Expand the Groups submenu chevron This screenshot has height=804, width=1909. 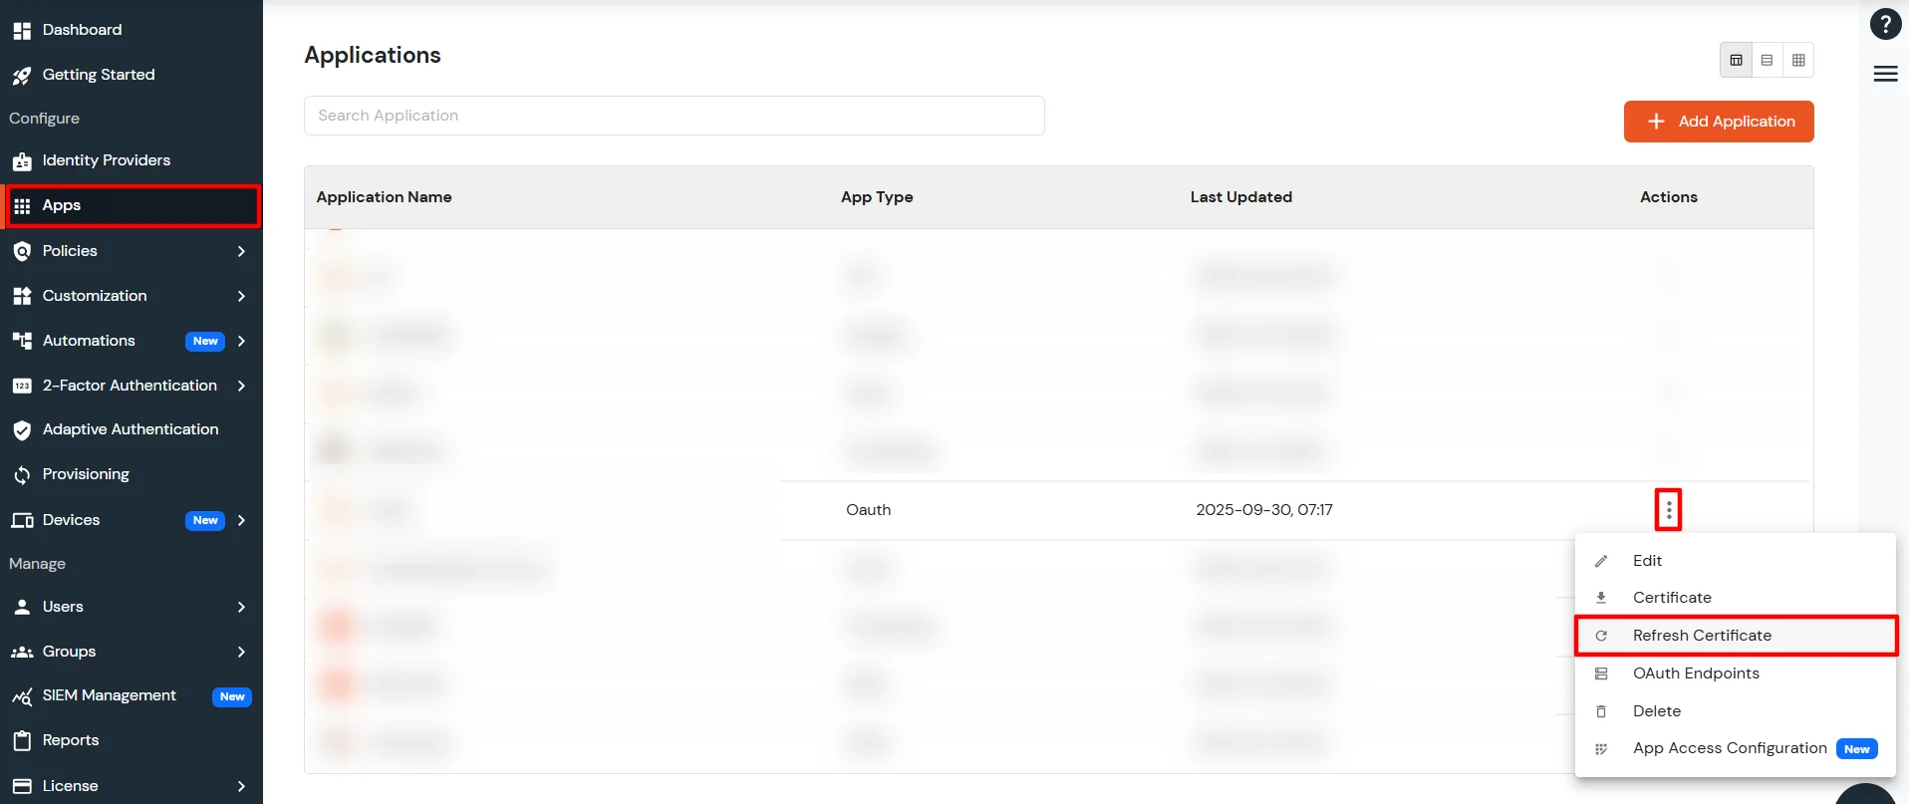(241, 652)
